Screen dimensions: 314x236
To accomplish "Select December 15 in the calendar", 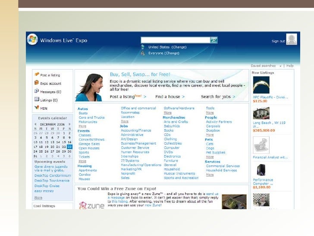I will point(64,142).
